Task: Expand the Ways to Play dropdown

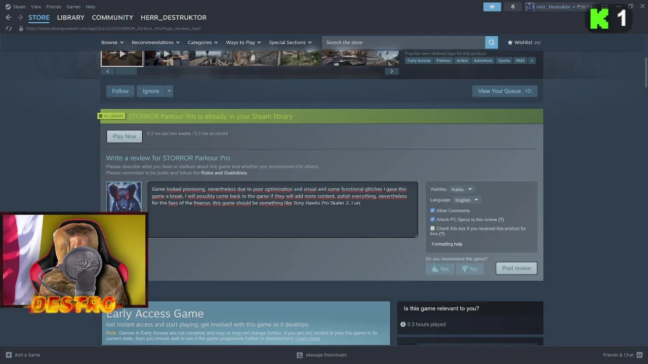Action: (244, 42)
